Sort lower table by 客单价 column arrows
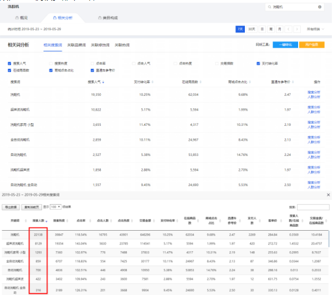Screen dimensions: 333x295 pos(281,221)
